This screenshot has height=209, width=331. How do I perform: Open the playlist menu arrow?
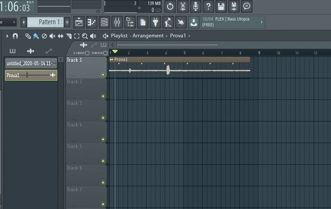7,36
